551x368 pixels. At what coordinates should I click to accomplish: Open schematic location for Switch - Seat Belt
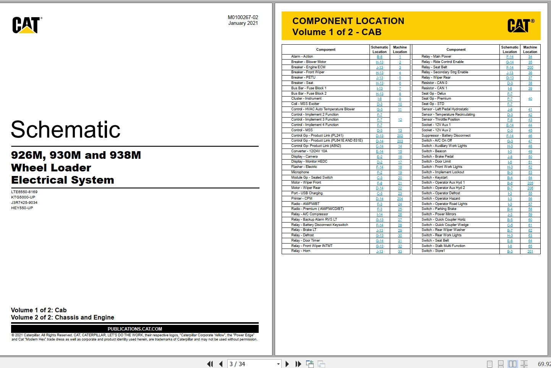[510, 241]
